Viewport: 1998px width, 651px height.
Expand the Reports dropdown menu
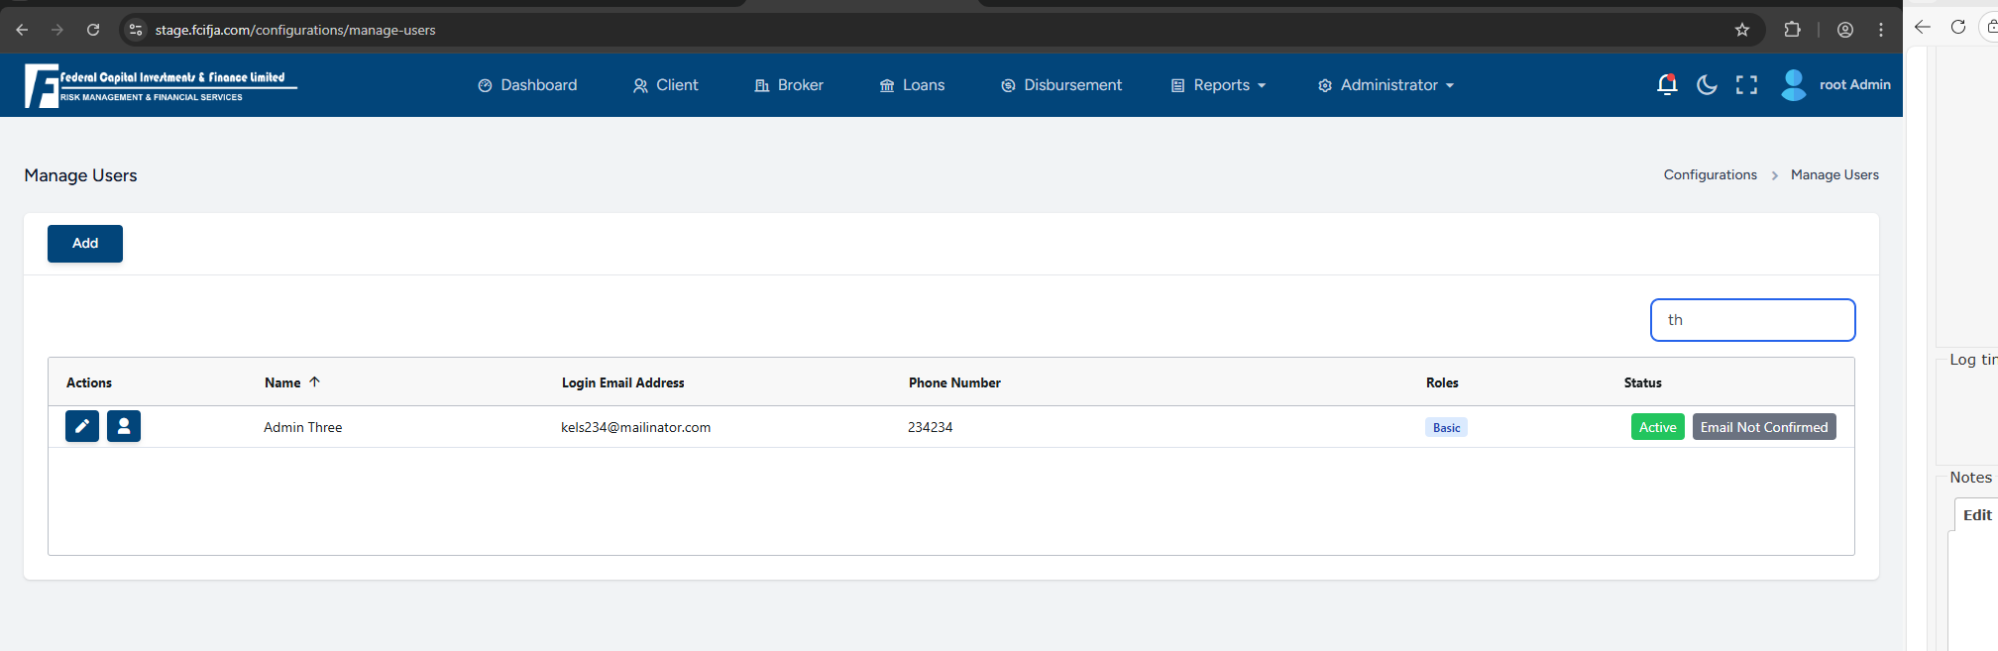pos(1219,85)
